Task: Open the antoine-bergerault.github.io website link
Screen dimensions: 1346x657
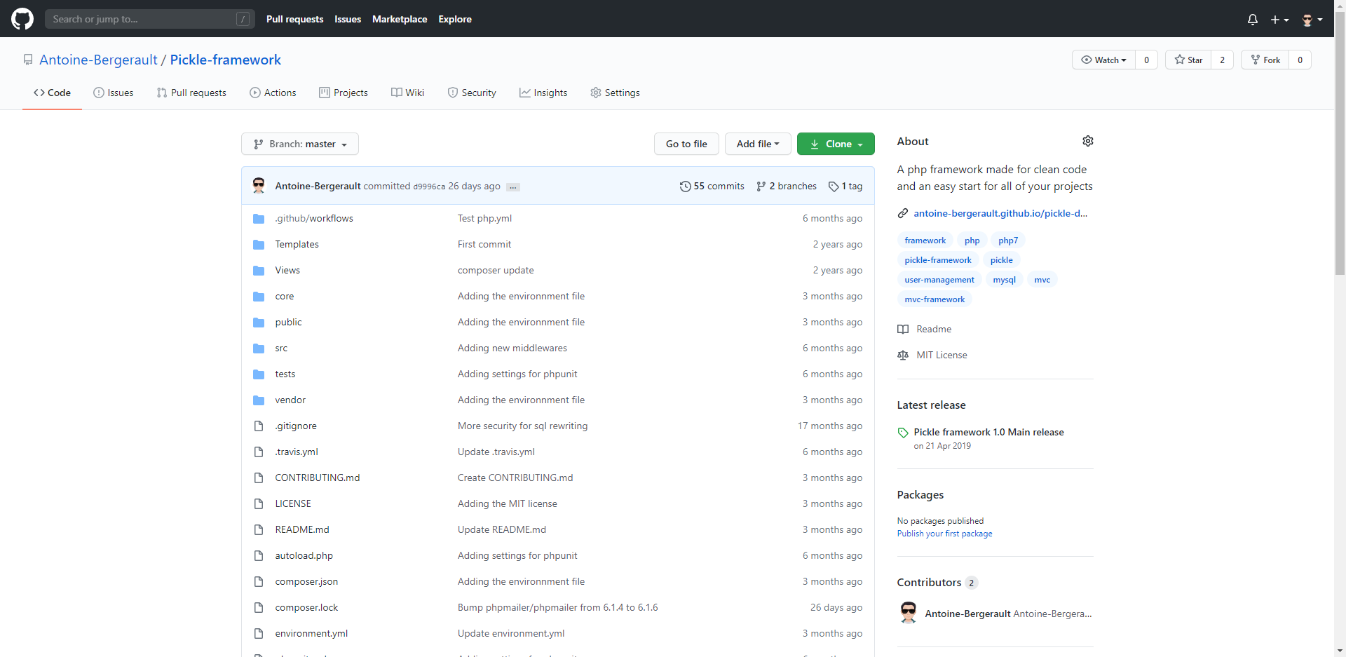Action: point(1000,213)
